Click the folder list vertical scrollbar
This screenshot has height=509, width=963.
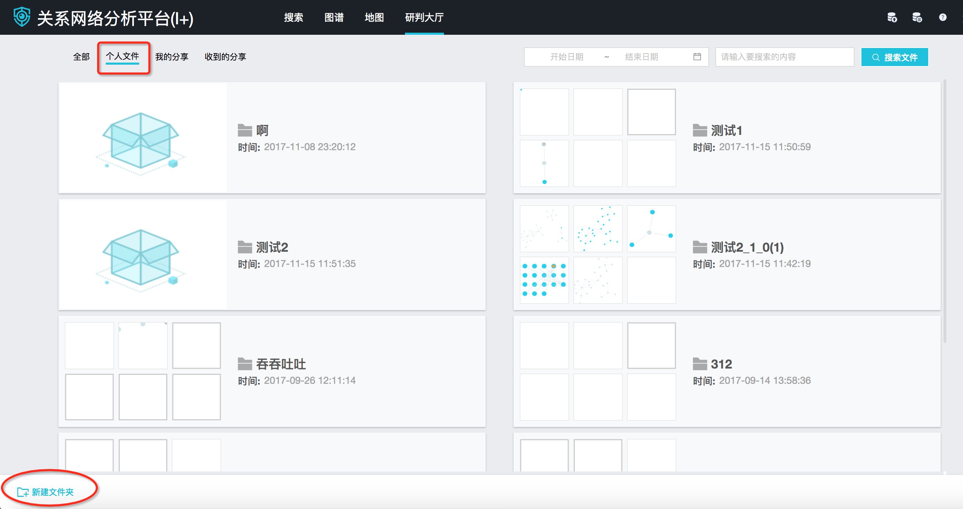945,211
